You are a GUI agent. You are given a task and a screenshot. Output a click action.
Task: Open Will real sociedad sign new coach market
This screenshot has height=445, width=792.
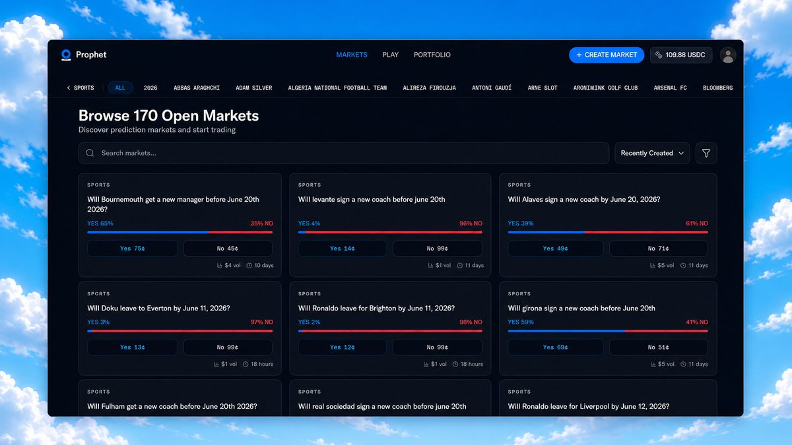pos(382,407)
